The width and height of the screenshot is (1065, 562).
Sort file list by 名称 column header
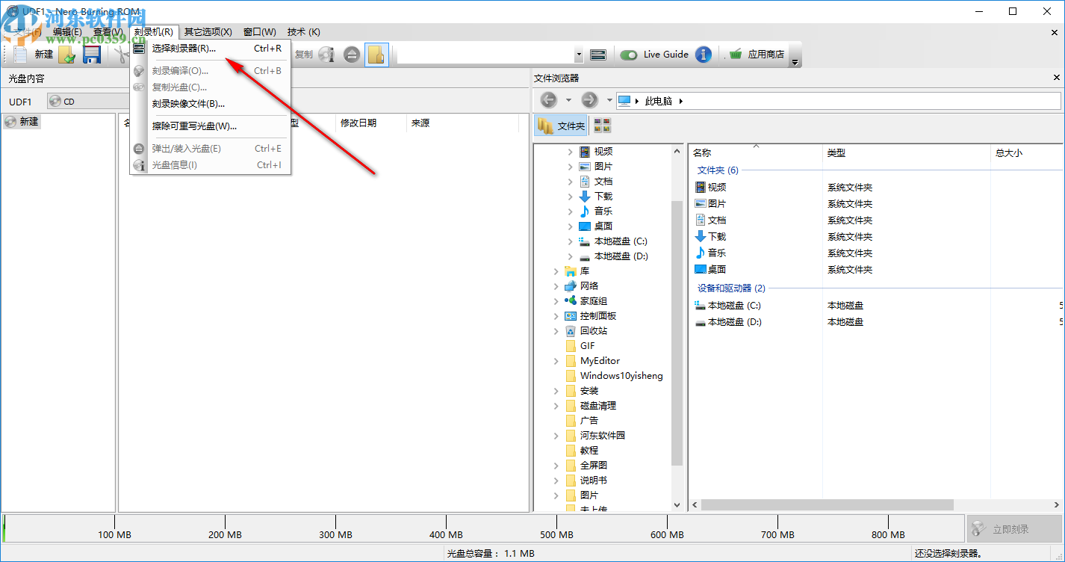click(x=754, y=152)
